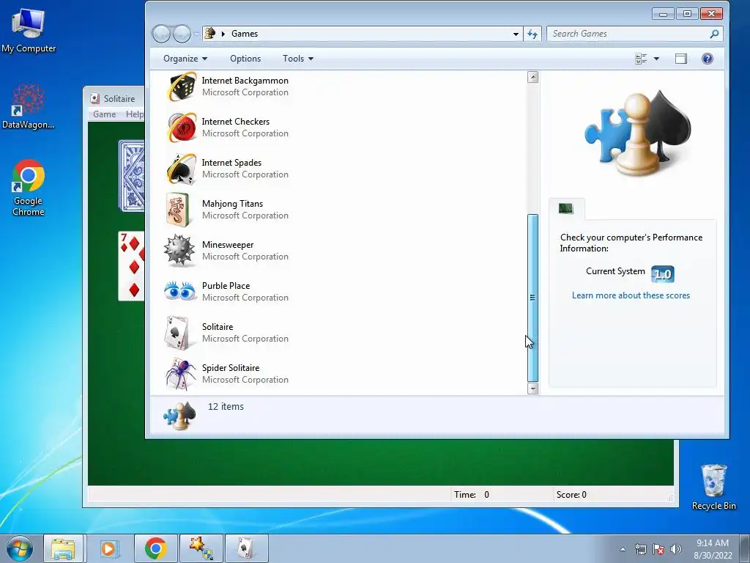
Task: Go back with the Back arrow button
Action: pyautogui.click(x=161, y=34)
